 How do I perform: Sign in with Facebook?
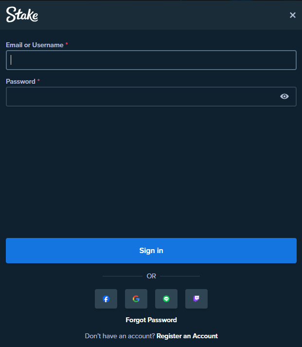[x=106, y=299]
